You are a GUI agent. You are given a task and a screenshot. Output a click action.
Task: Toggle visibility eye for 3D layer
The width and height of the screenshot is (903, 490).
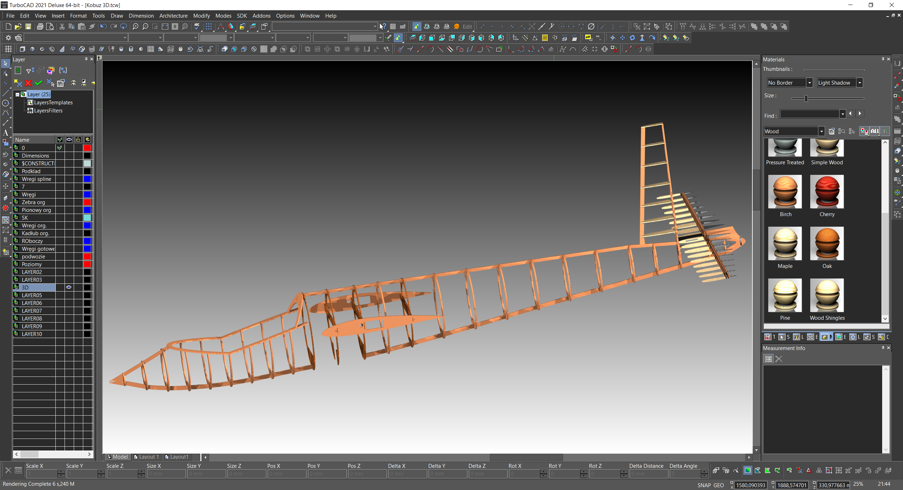(x=69, y=287)
